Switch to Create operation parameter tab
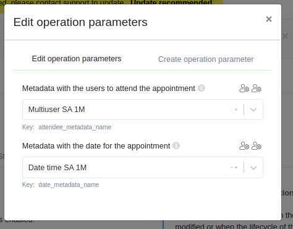The image size is (293, 229). coord(206,59)
